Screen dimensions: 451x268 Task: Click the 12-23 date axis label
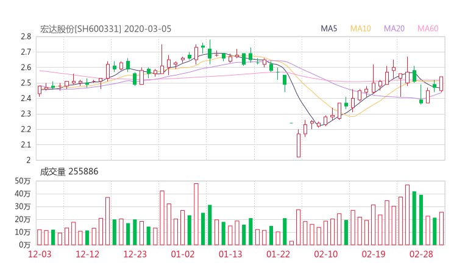135,254
